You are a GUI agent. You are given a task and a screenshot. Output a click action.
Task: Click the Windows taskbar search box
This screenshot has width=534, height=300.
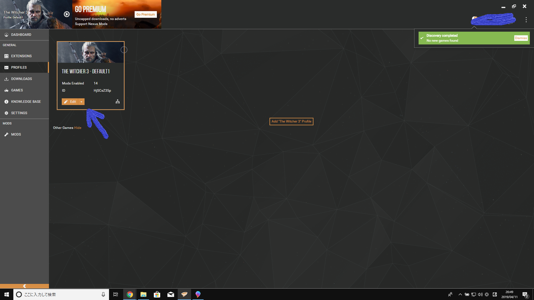tap(61, 294)
